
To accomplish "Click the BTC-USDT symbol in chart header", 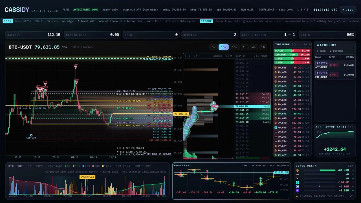I will [20, 47].
